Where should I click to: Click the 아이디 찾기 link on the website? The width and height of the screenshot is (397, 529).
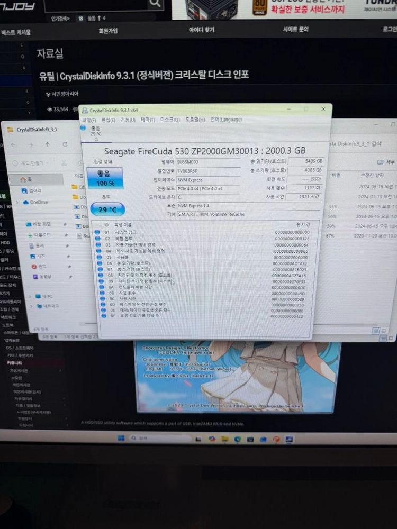[201, 30]
